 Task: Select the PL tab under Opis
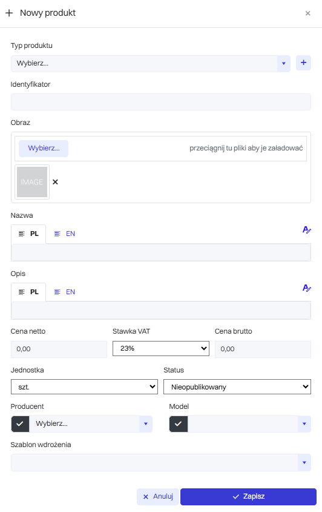(x=28, y=292)
